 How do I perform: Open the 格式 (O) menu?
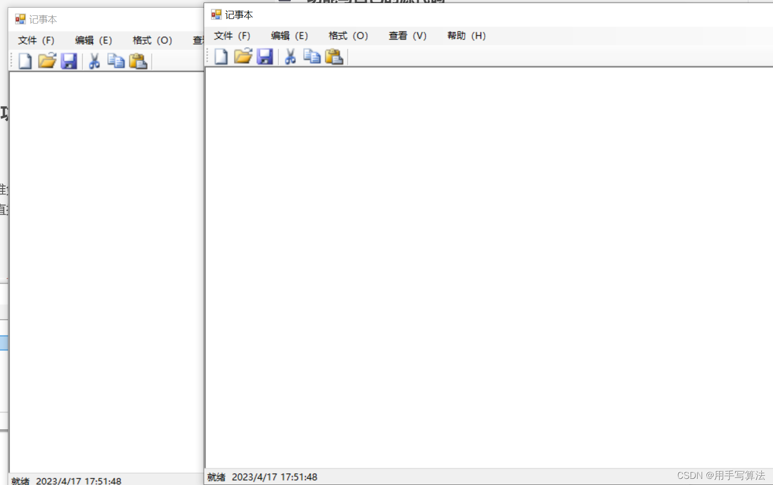(348, 35)
